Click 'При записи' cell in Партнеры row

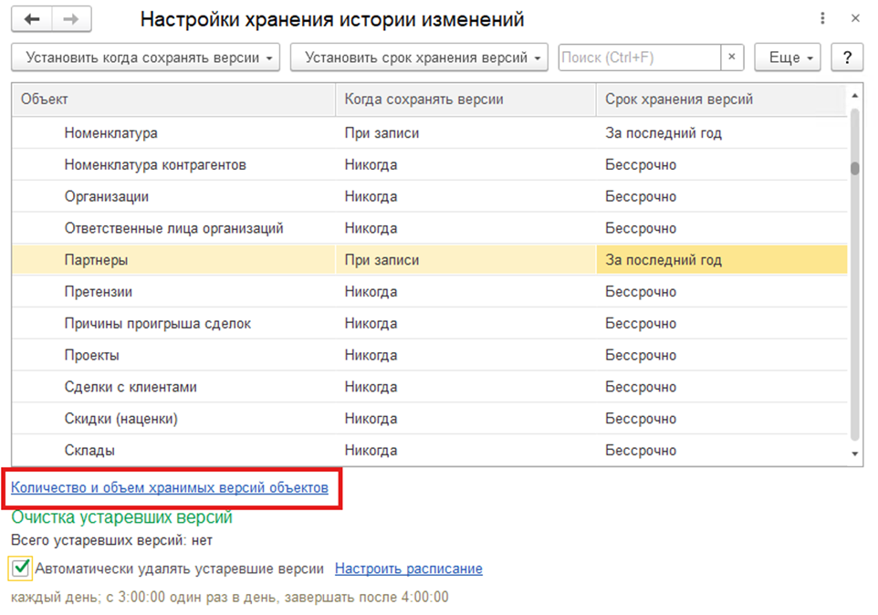click(465, 260)
